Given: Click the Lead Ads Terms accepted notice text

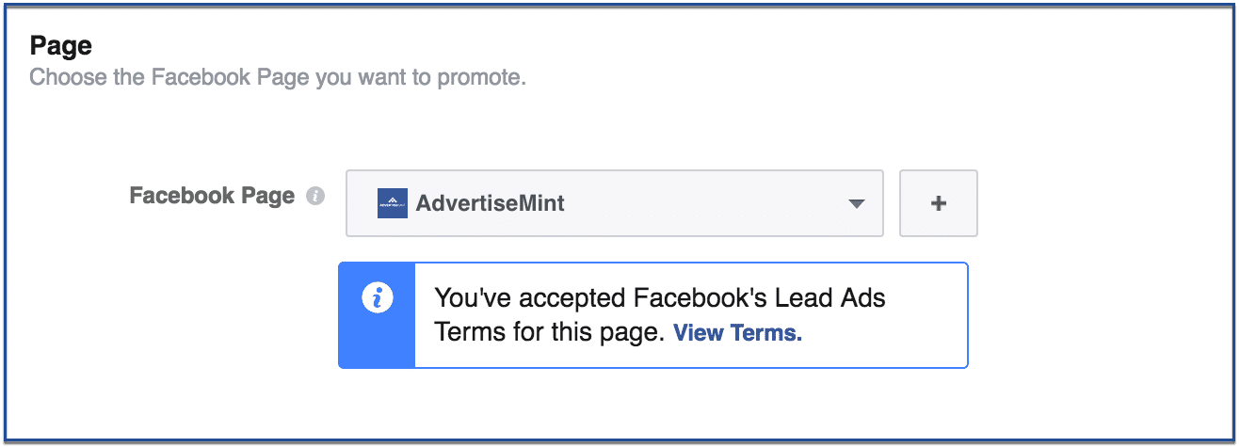Looking at the screenshot, I should 660,315.
